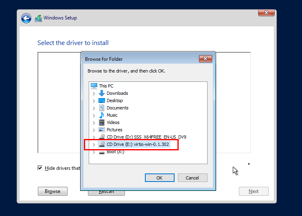The width and height of the screenshot is (302, 216).
Task: Select the Documents page icon
Action: (x=102, y=108)
